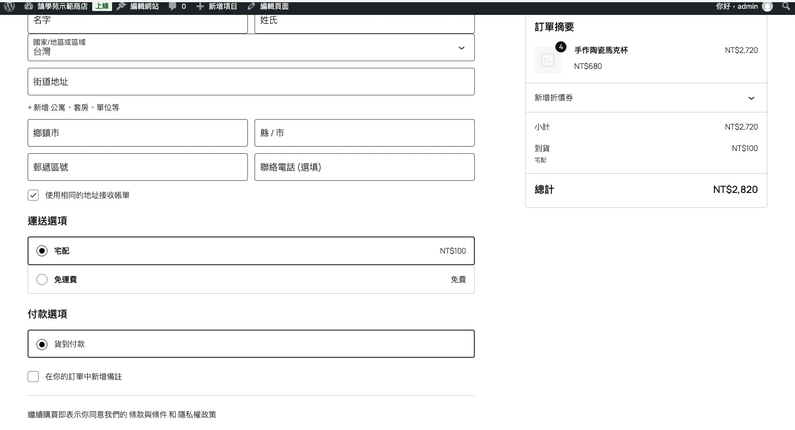795x430 pixels.
Task: View comments via the speech bubble icon
Action: point(177,7)
